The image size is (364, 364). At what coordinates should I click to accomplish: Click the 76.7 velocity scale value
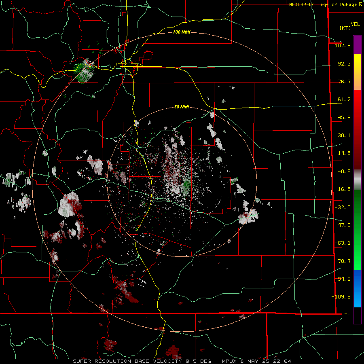344,81
